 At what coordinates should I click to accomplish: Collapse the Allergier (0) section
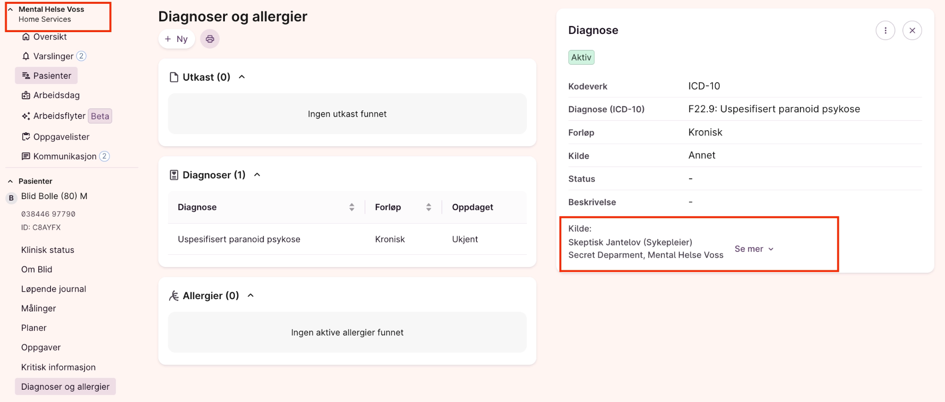(251, 296)
